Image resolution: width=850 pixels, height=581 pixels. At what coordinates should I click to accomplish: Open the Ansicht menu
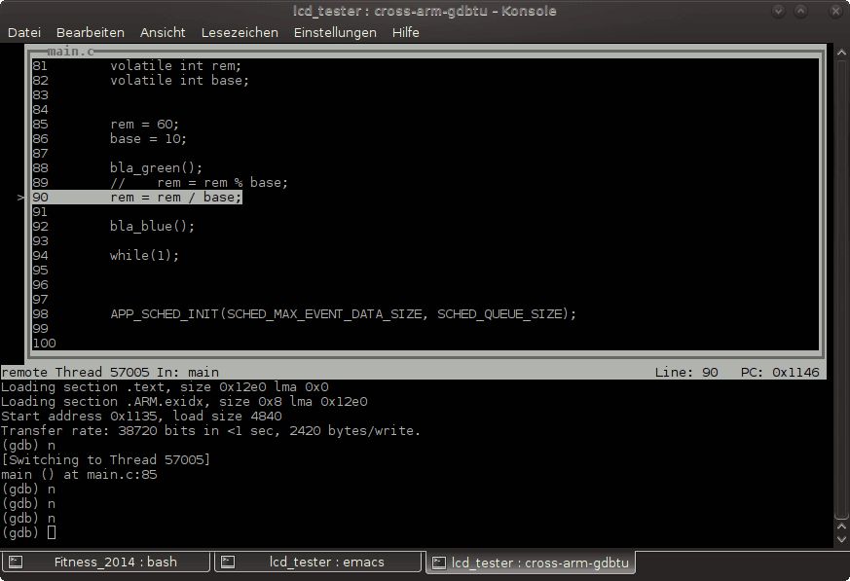(x=163, y=32)
